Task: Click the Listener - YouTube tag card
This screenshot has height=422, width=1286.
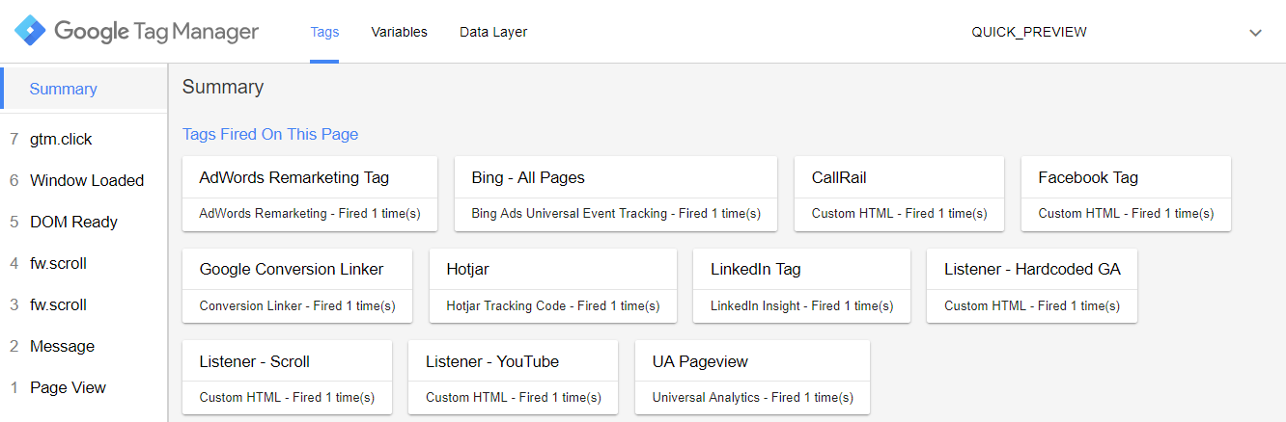Action: (513, 377)
